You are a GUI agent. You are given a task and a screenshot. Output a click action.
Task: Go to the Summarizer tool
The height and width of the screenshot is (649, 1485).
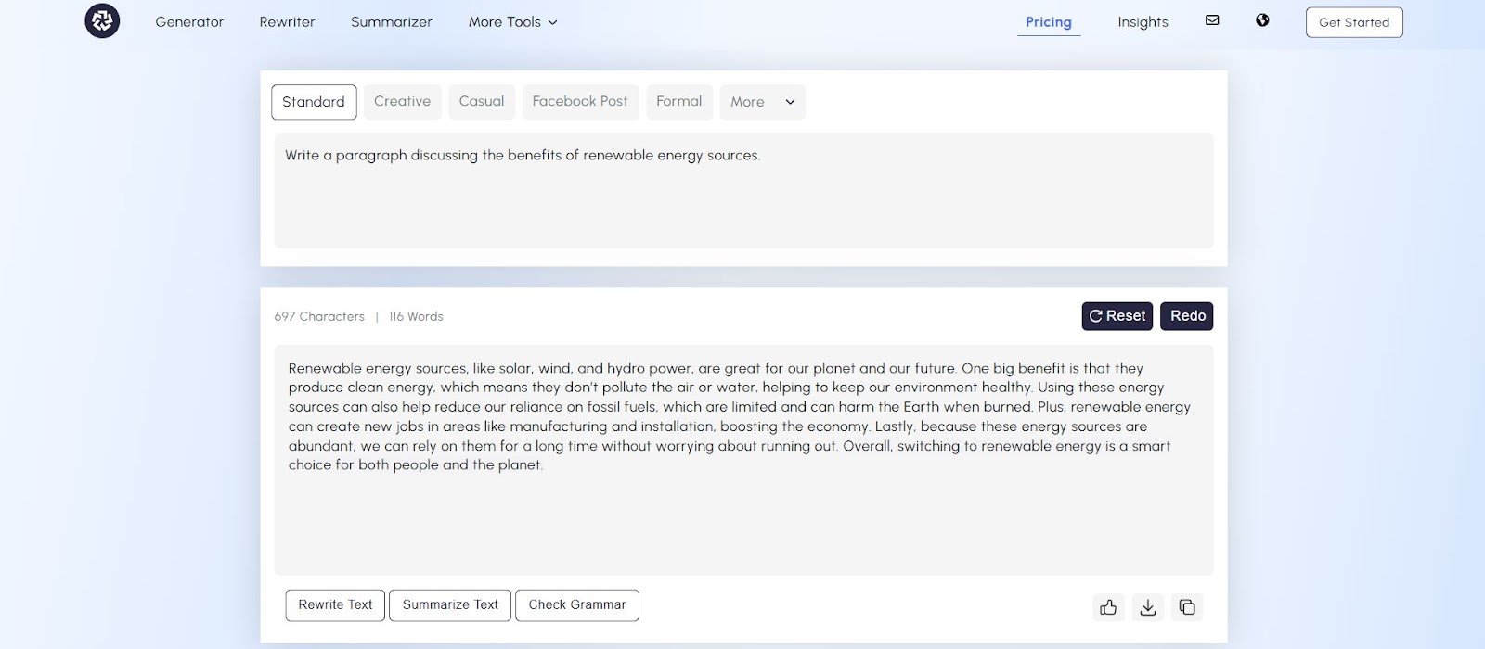392,22
